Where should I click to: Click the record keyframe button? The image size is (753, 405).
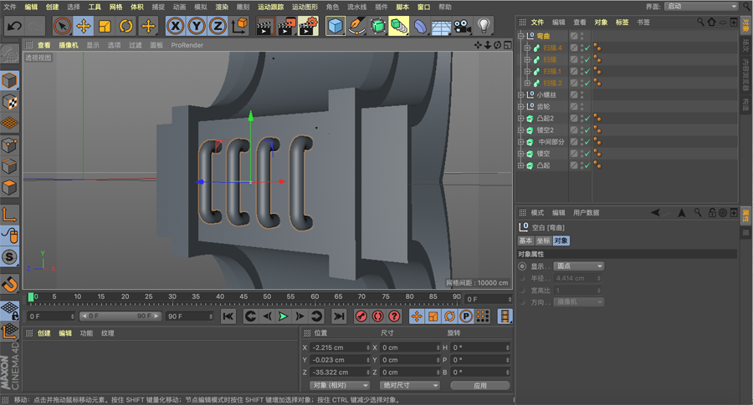[x=361, y=316]
